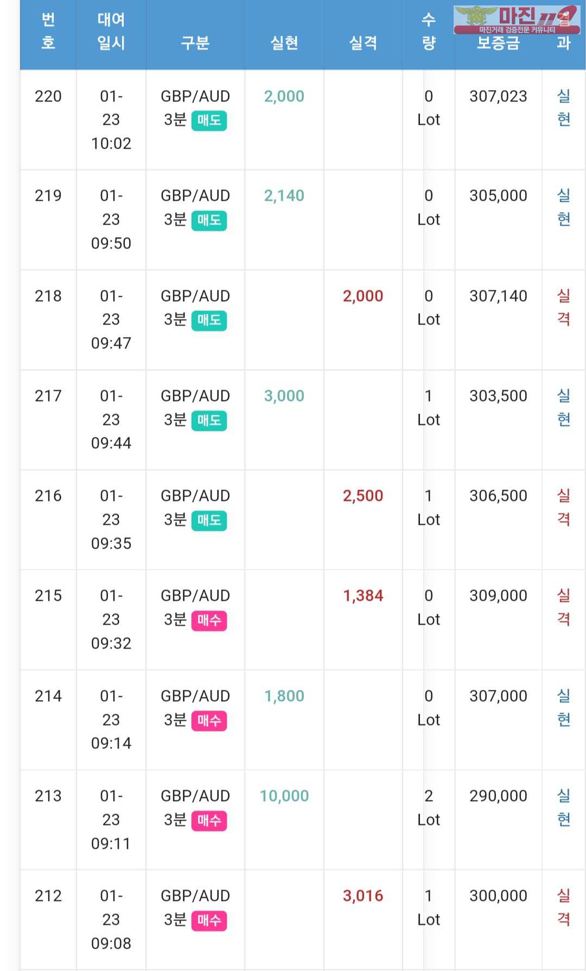Click the 실격 column header

point(363,43)
